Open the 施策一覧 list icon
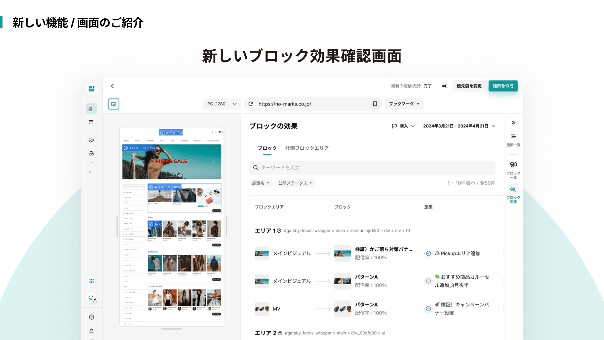604x340 pixels. pyautogui.click(x=513, y=137)
